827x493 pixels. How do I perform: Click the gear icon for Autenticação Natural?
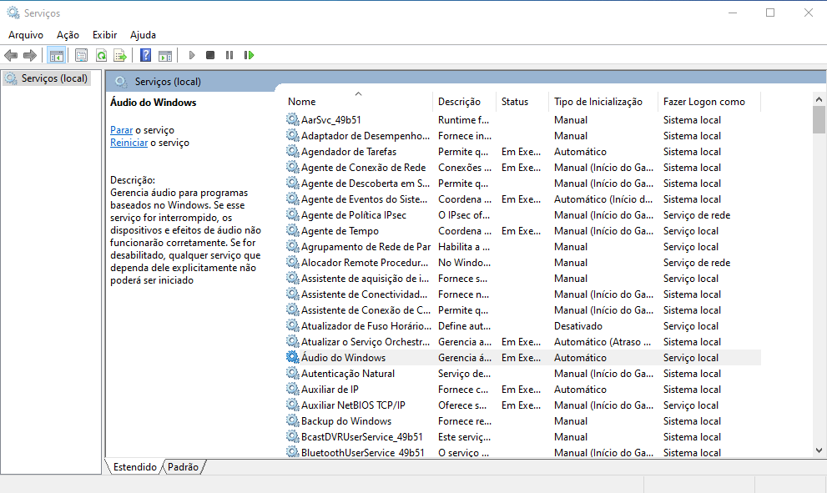tap(293, 373)
